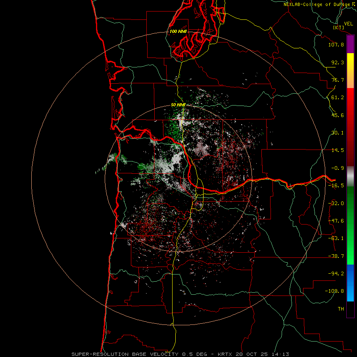Click the -63.1 velocity scale value

point(336,238)
